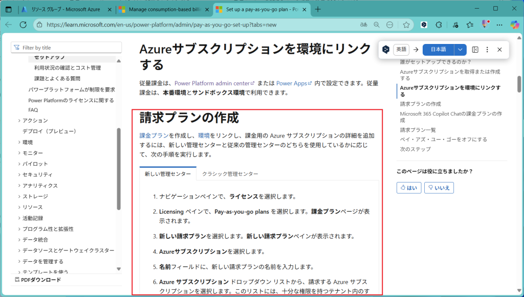Image resolution: width=524 pixels, height=297 pixels.
Task: Open target language dropdown arrow beside 日本語
Action: point(460,50)
